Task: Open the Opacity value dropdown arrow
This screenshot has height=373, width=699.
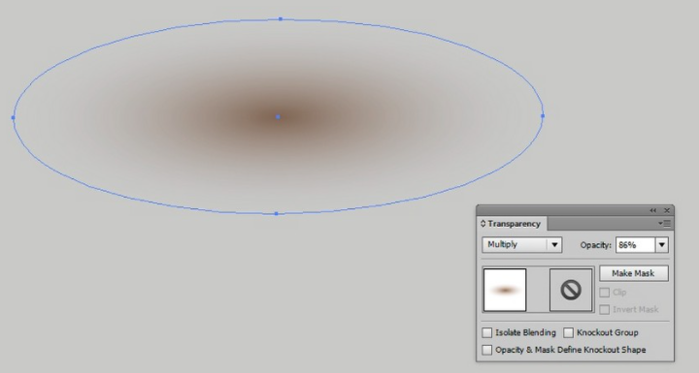Action: point(661,245)
